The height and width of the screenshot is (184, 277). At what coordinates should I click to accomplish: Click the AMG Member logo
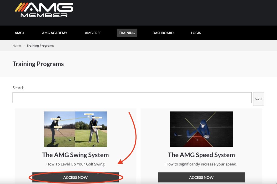point(44,11)
